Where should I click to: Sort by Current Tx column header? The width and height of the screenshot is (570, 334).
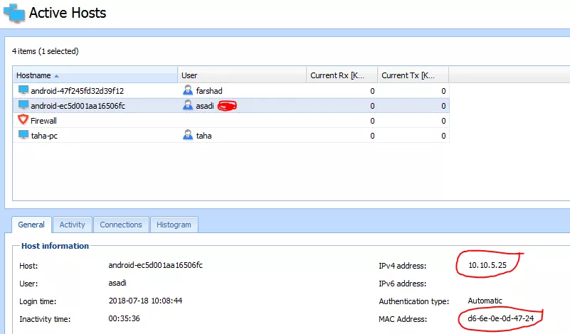[x=413, y=75]
